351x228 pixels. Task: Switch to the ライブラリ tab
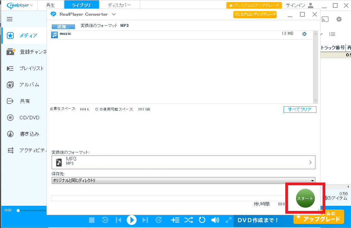(x=81, y=5)
